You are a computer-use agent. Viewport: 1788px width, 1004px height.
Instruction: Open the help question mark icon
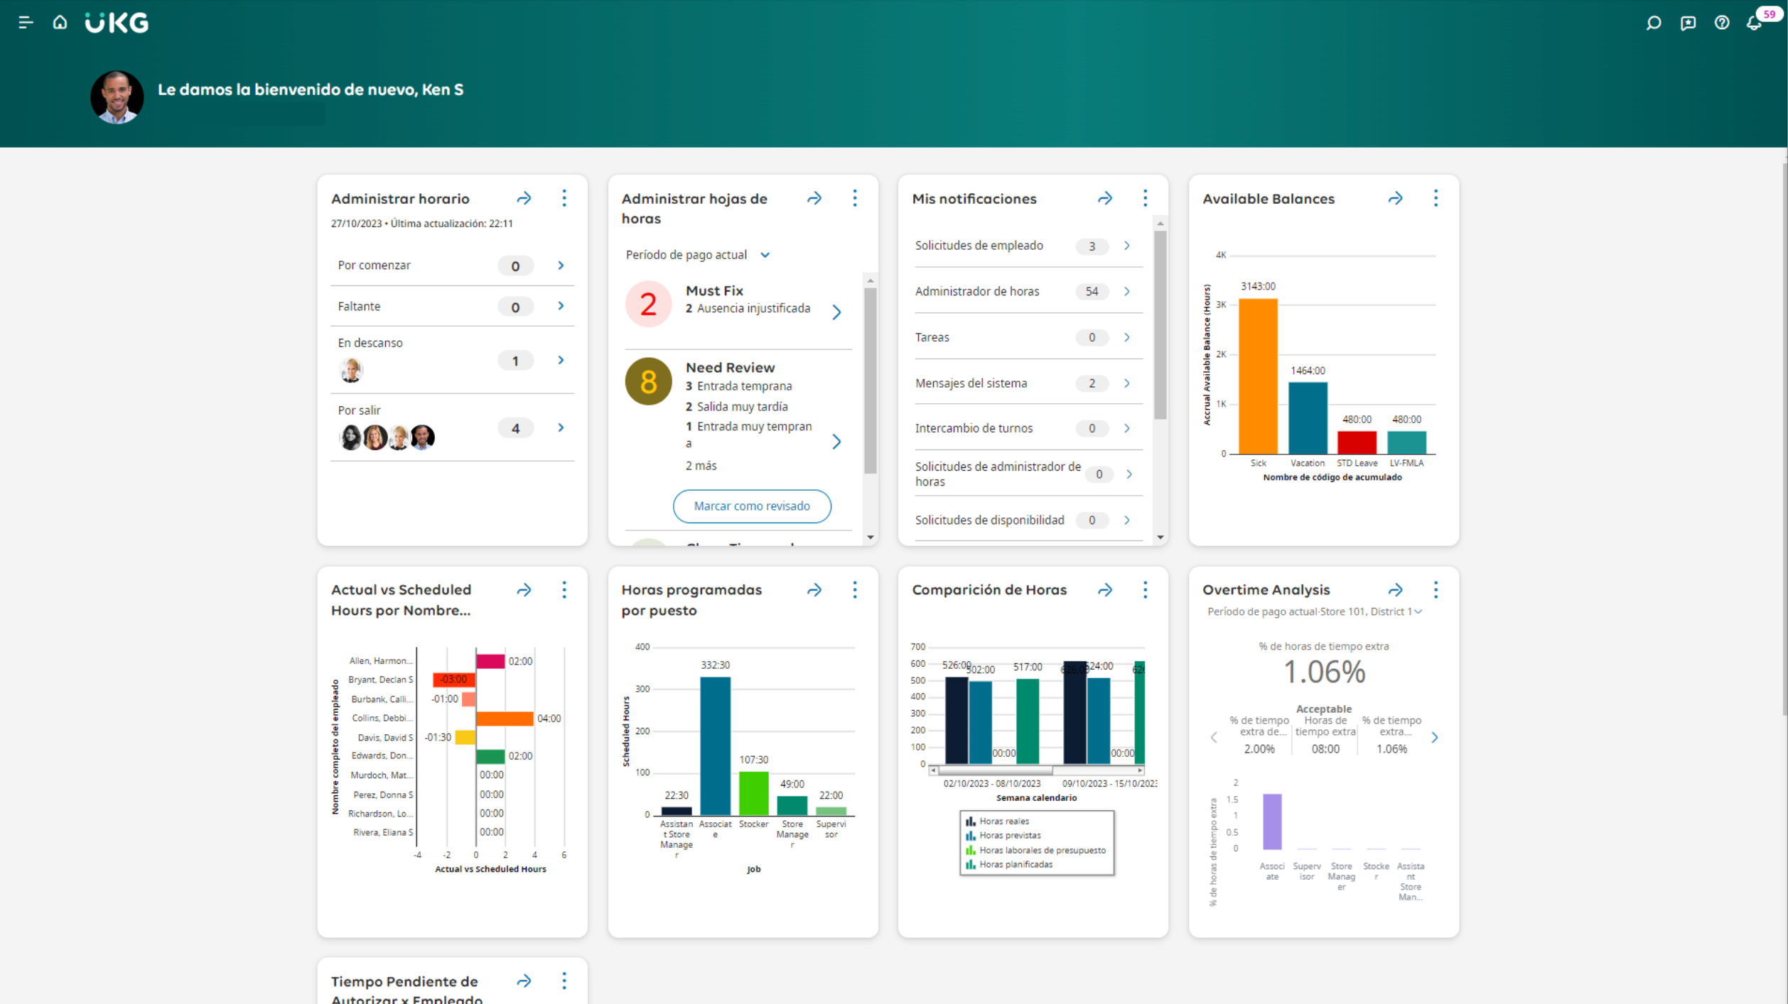pyautogui.click(x=1721, y=23)
